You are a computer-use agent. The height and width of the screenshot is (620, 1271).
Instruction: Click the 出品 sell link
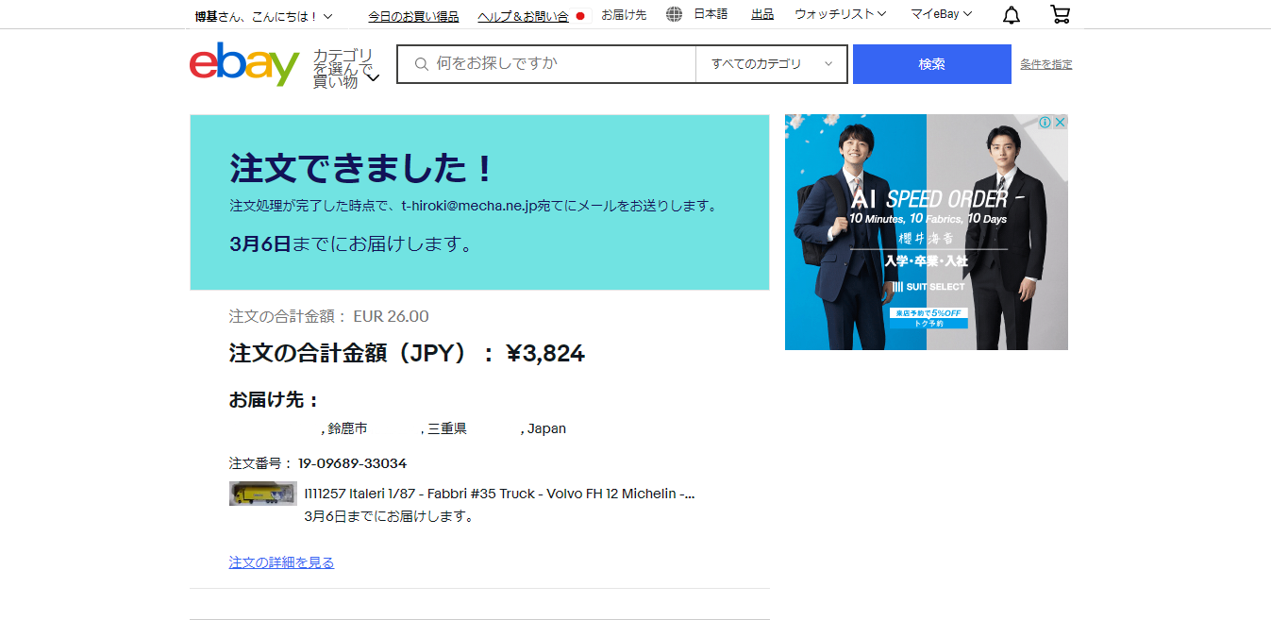762,14
